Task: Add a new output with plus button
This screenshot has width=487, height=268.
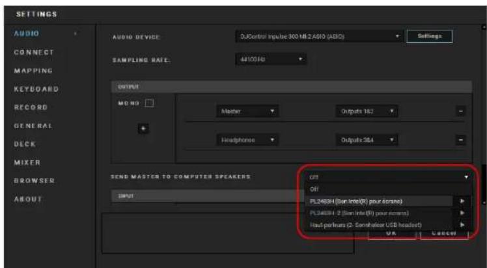Action: pos(143,129)
